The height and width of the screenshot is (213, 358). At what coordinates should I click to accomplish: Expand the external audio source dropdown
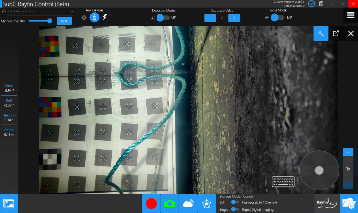pos(72,11)
